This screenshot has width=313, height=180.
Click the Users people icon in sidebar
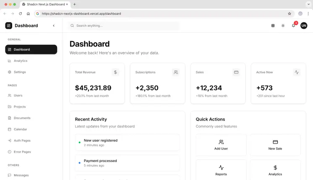tap(9, 95)
